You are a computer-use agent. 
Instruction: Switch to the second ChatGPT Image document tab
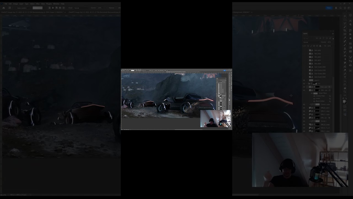point(94,12)
